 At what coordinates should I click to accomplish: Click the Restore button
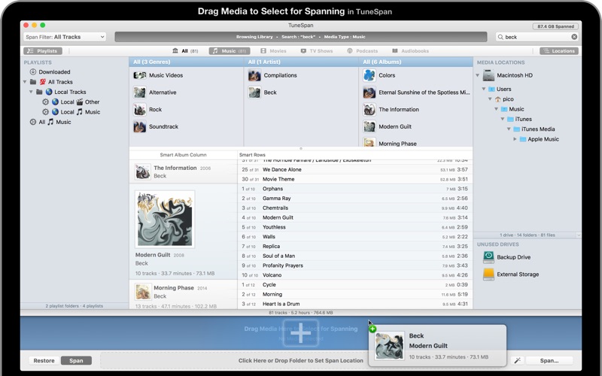click(x=44, y=361)
